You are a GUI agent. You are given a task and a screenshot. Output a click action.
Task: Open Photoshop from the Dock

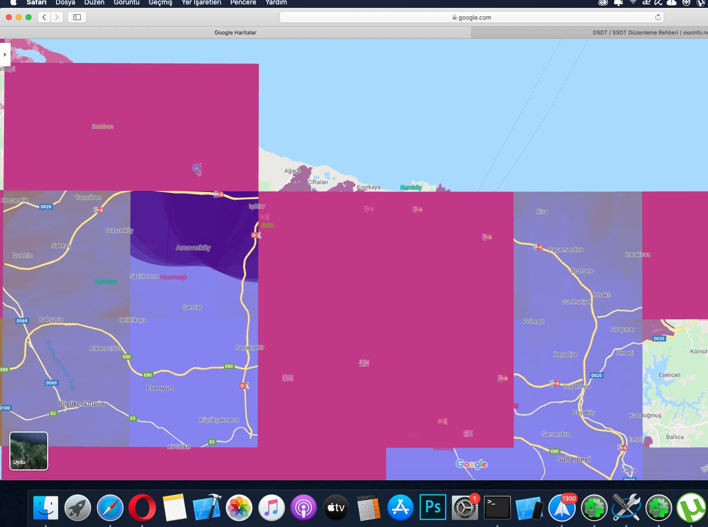tap(432, 507)
